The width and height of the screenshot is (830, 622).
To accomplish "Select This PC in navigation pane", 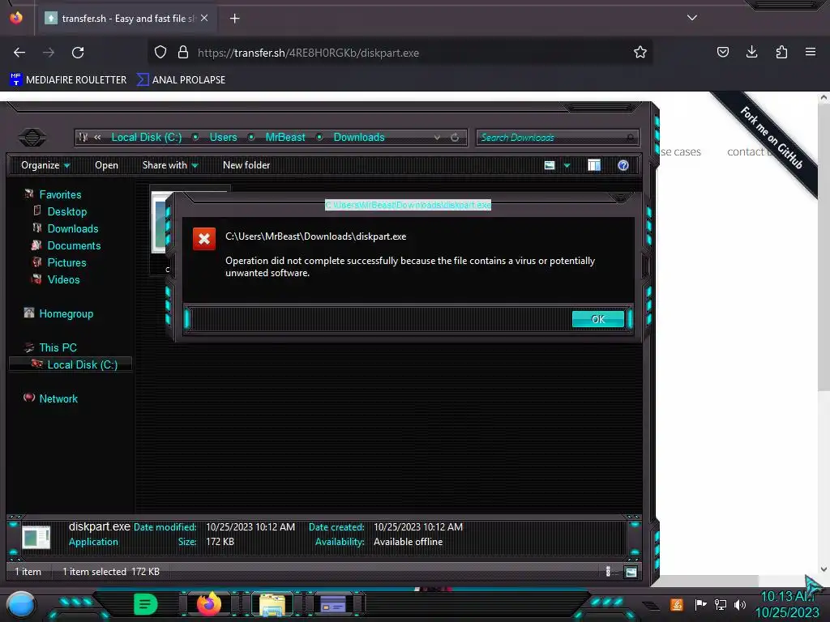I will click(58, 347).
